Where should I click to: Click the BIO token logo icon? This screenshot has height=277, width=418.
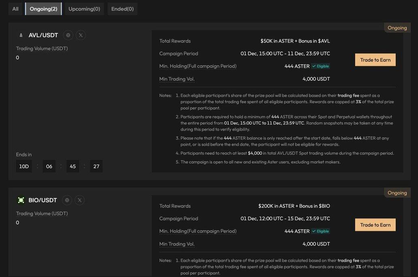[x=21, y=200]
